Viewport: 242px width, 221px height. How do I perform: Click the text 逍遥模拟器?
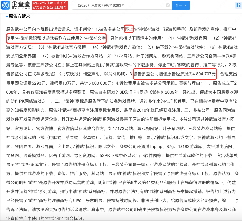(34, 156)
